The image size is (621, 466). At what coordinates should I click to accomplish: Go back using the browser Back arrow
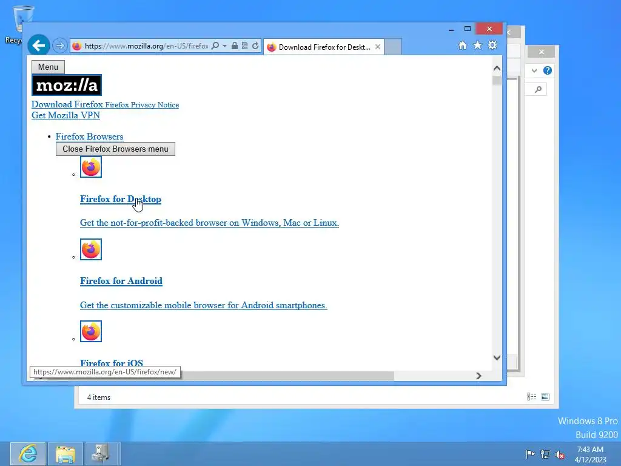coord(38,46)
